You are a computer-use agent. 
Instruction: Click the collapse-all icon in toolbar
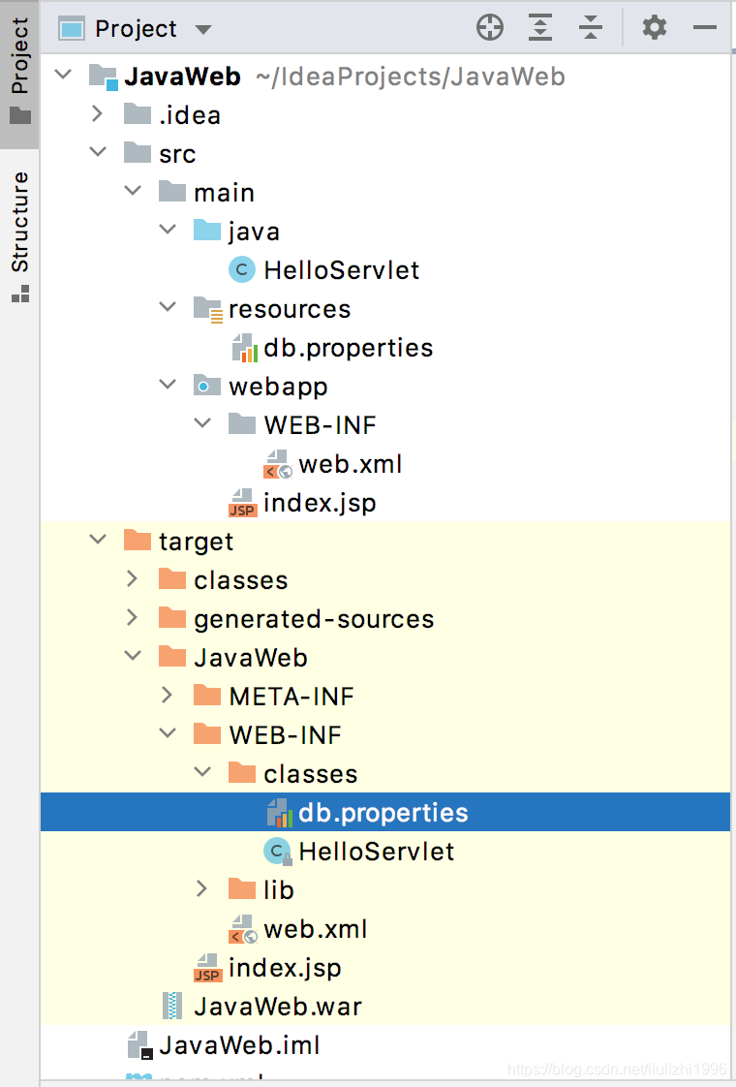[591, 28]
